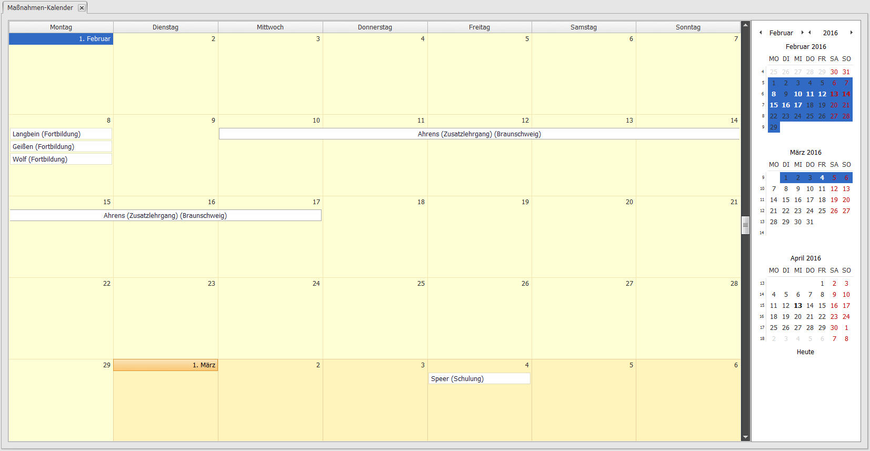Select the '1. Februar' day header in the main calendar
Image resolution: width=870 pixels, height=451 pixels.
pos(61,39)
